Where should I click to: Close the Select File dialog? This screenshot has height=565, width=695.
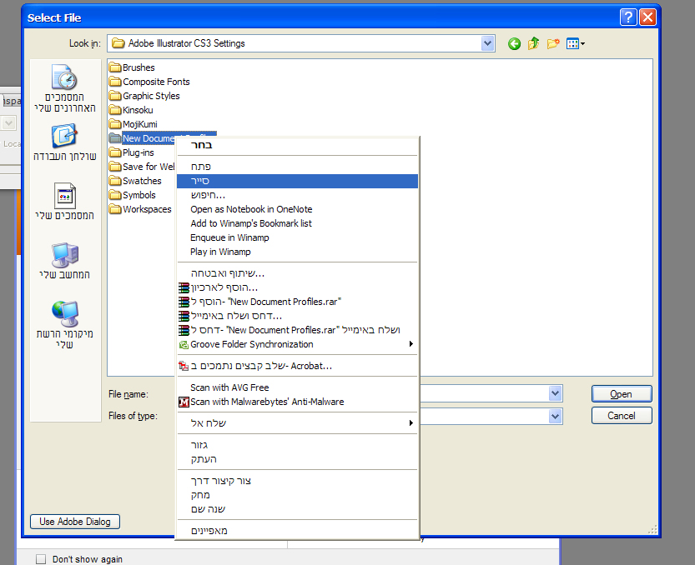tap(647, 17)
